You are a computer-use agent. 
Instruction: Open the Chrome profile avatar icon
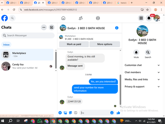tap(155, 10)
